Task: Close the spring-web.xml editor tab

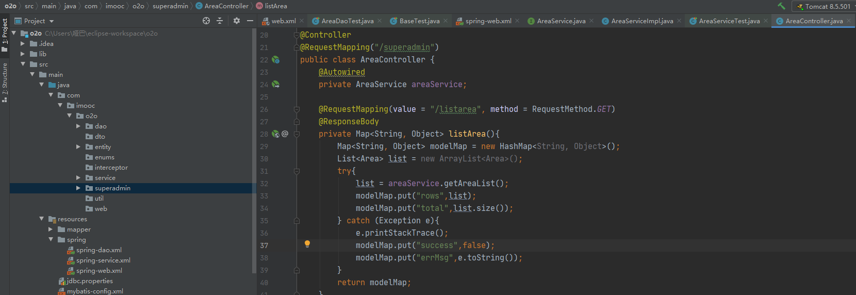Action: click(517, 21)
